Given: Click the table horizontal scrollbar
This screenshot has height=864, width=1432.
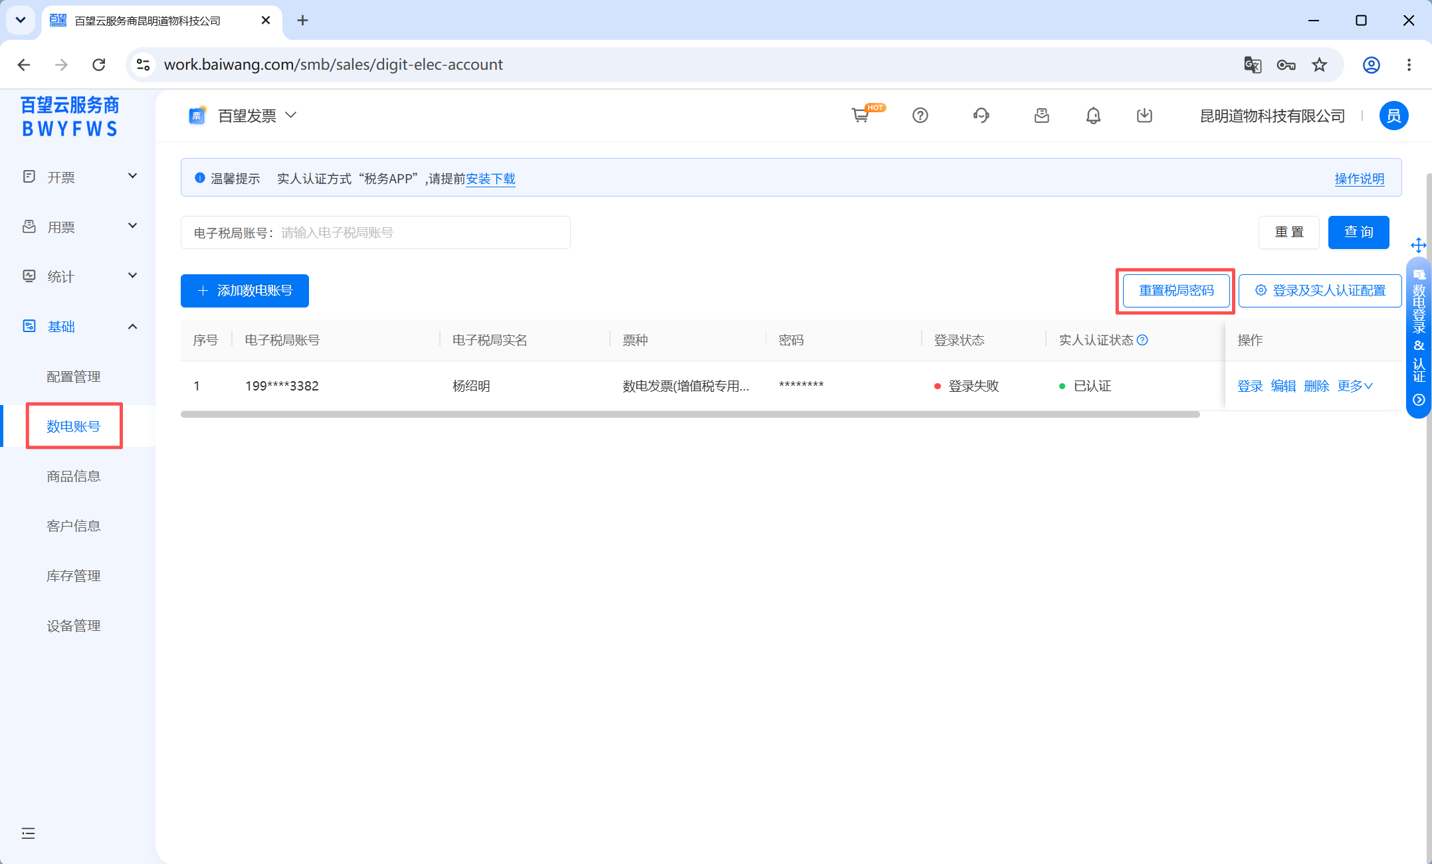Looking at the screenshot, I should tap(690, 414).
